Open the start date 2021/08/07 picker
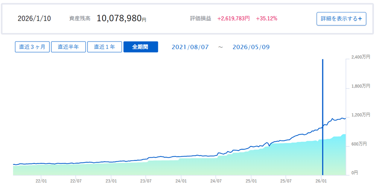The height and width of the screenshot is (190, 376). [190, 47]
